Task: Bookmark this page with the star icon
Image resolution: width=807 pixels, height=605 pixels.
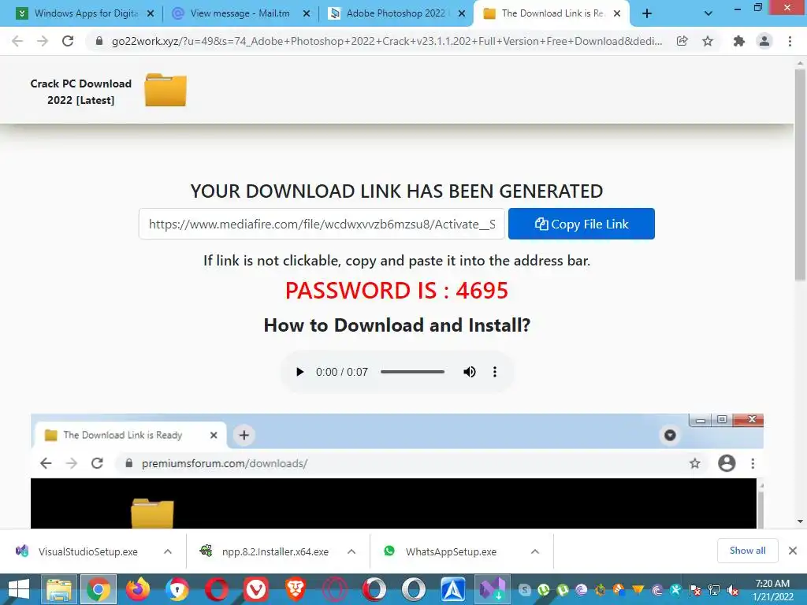Action: click(708, 41)
